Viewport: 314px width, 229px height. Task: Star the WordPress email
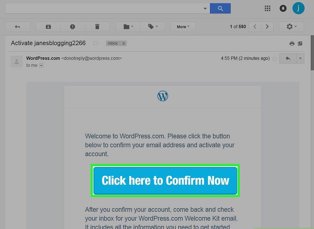(275, 58)
